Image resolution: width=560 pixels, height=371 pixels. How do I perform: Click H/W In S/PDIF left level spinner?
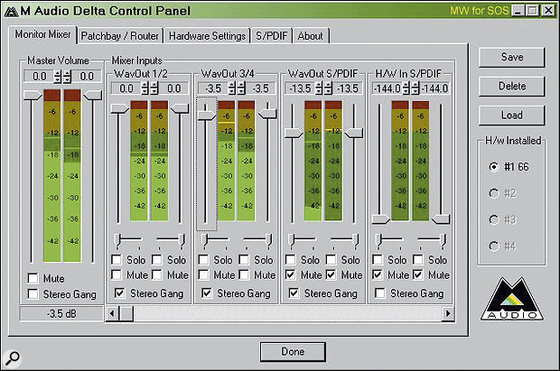point(406,88)
